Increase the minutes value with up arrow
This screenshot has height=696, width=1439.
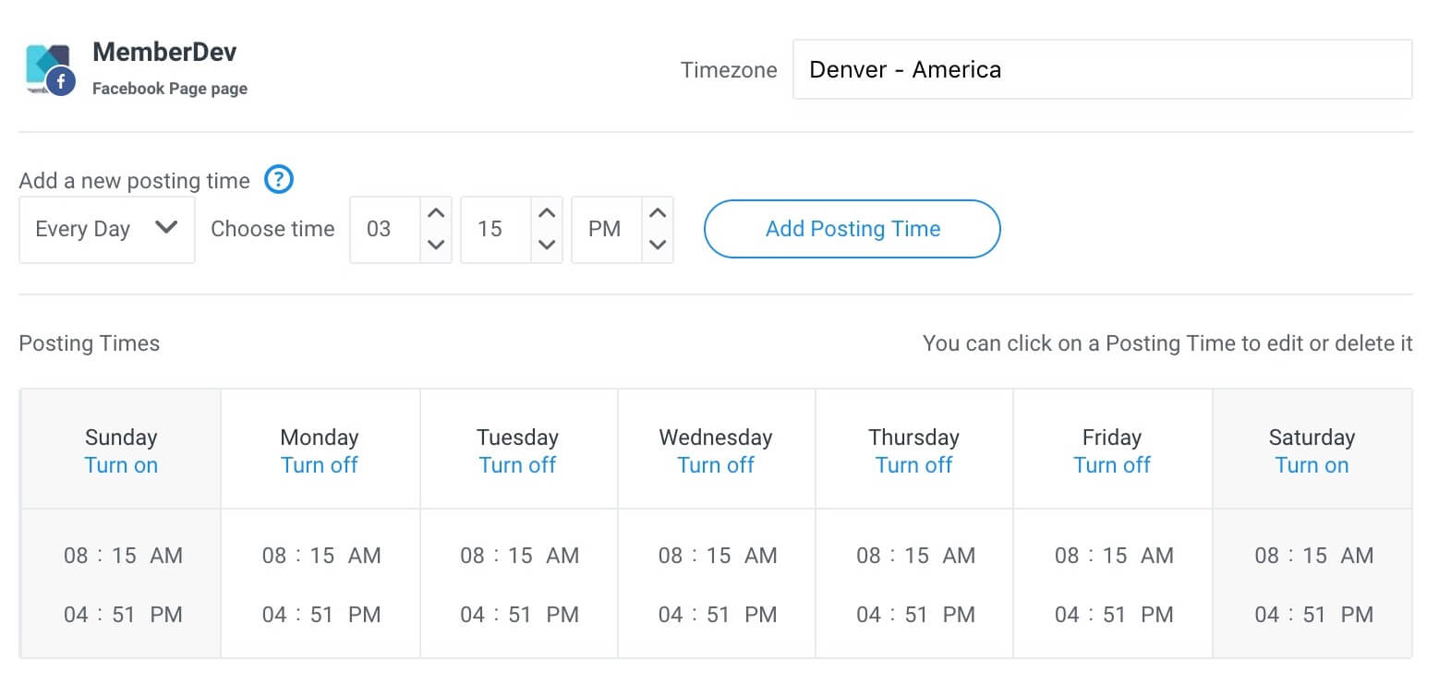coord(547,213)
